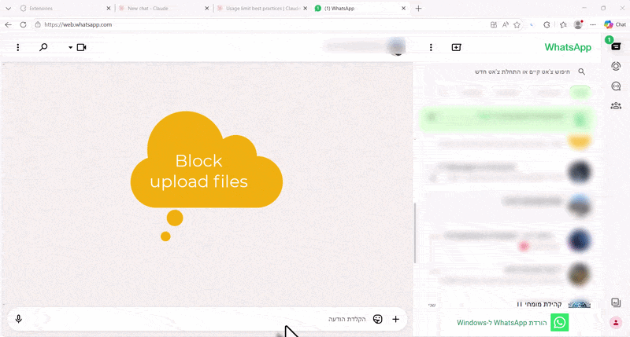Open your profile from the sidebar avatar

coord(616,323)
